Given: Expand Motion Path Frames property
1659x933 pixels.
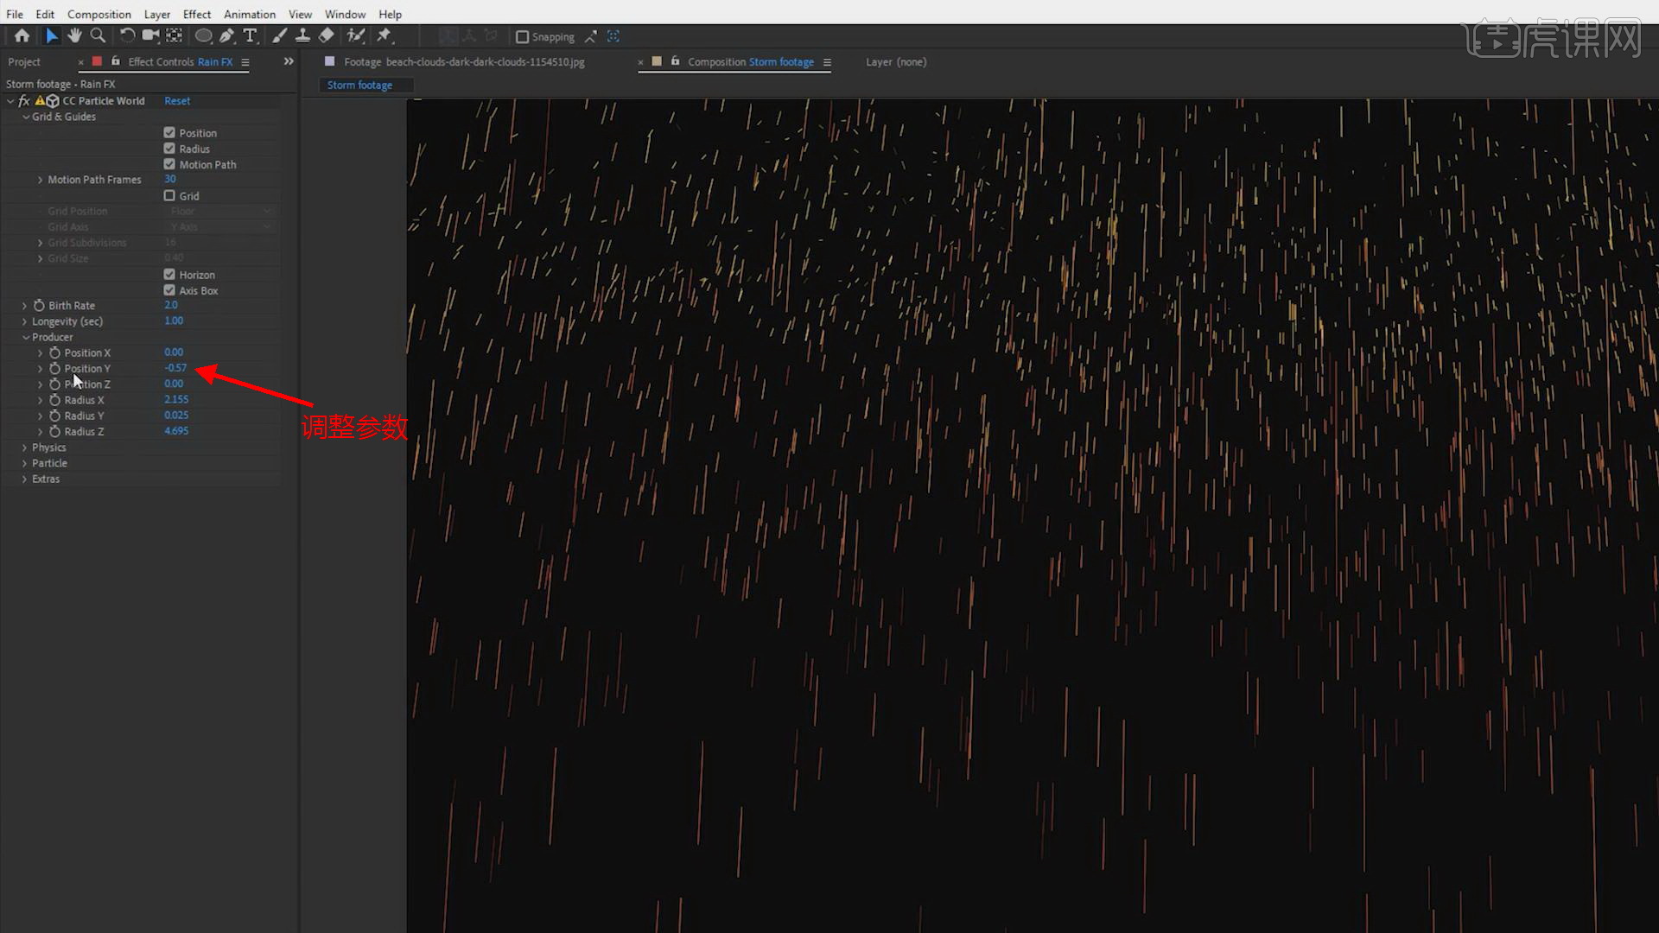Looking at the screenshot, I should click(x=40, y=181).
